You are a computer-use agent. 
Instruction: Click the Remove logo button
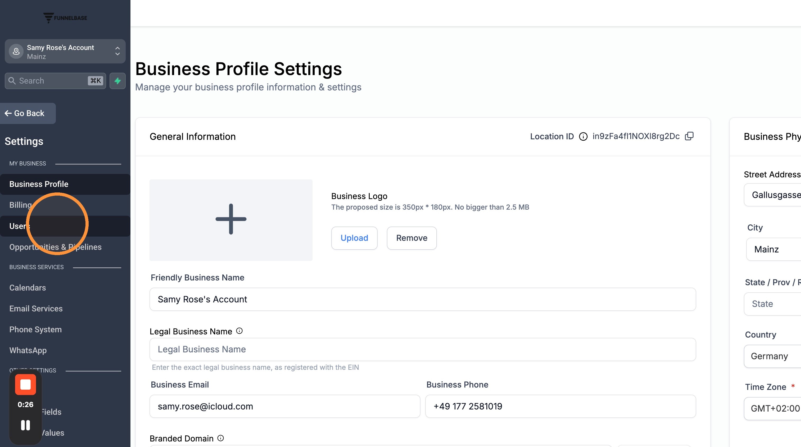(x=412, y=238)
